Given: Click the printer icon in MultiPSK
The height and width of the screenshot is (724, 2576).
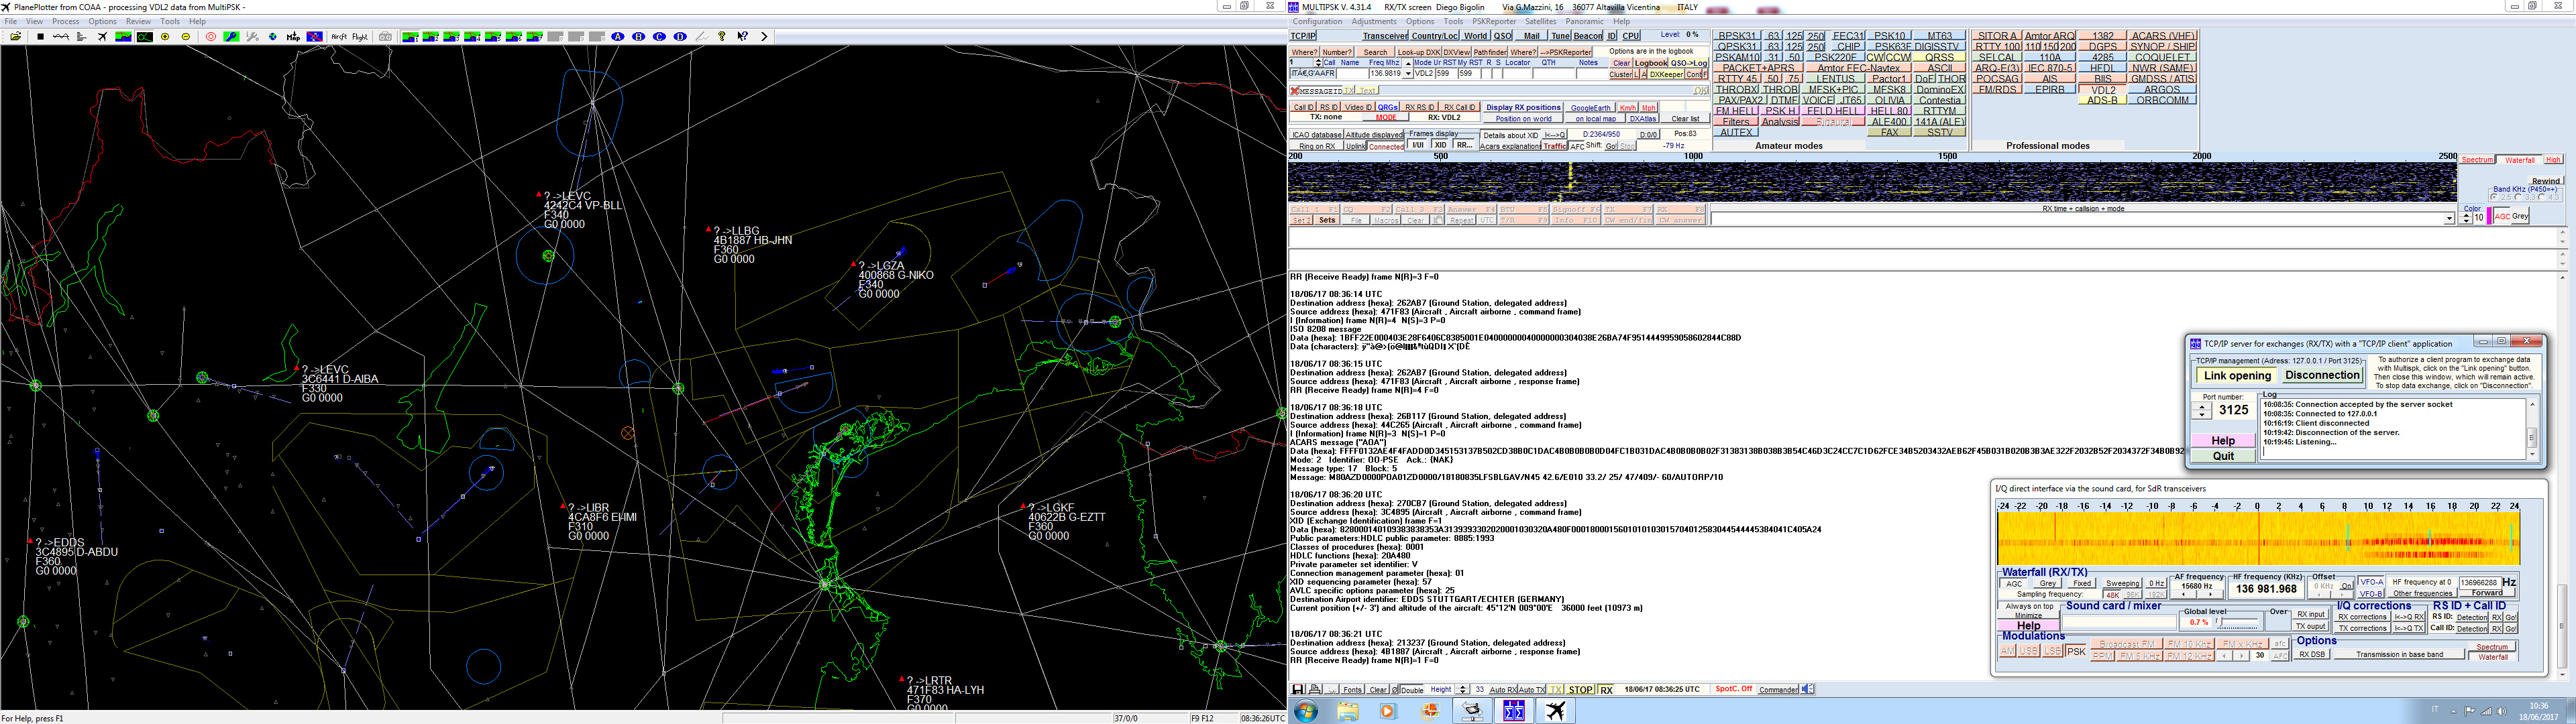Looking at the screenshot, I should point(1315,689).
